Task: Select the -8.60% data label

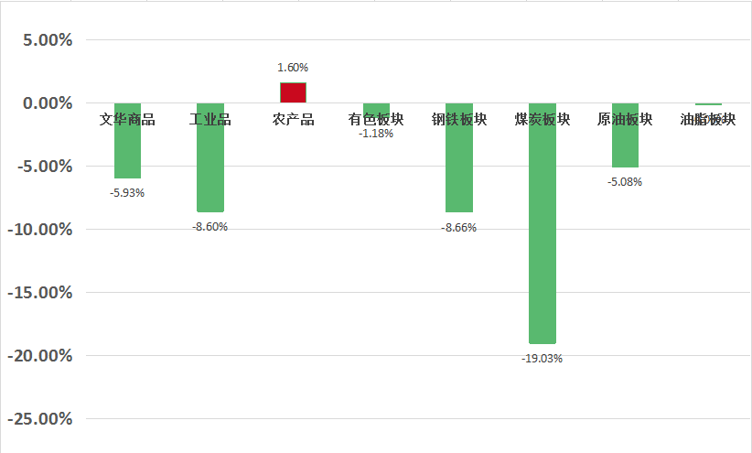Action: [x=210, y=227]
